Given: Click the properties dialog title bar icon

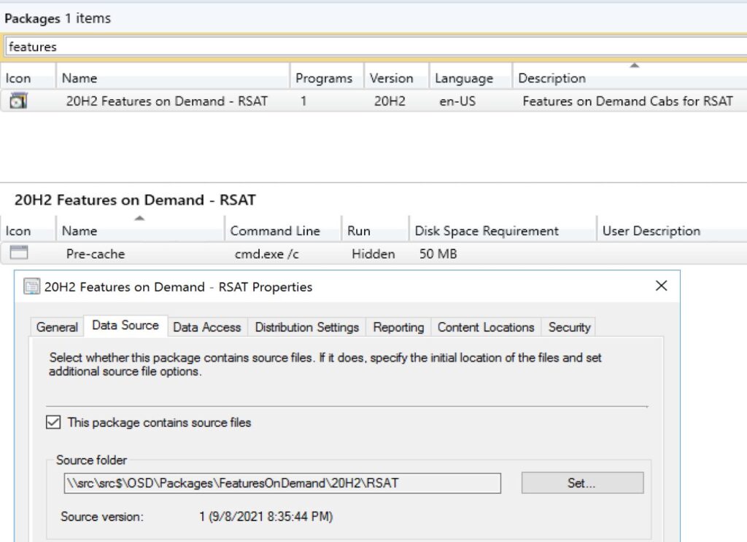Looking at the screenshot, I should [x=30, y=287].
